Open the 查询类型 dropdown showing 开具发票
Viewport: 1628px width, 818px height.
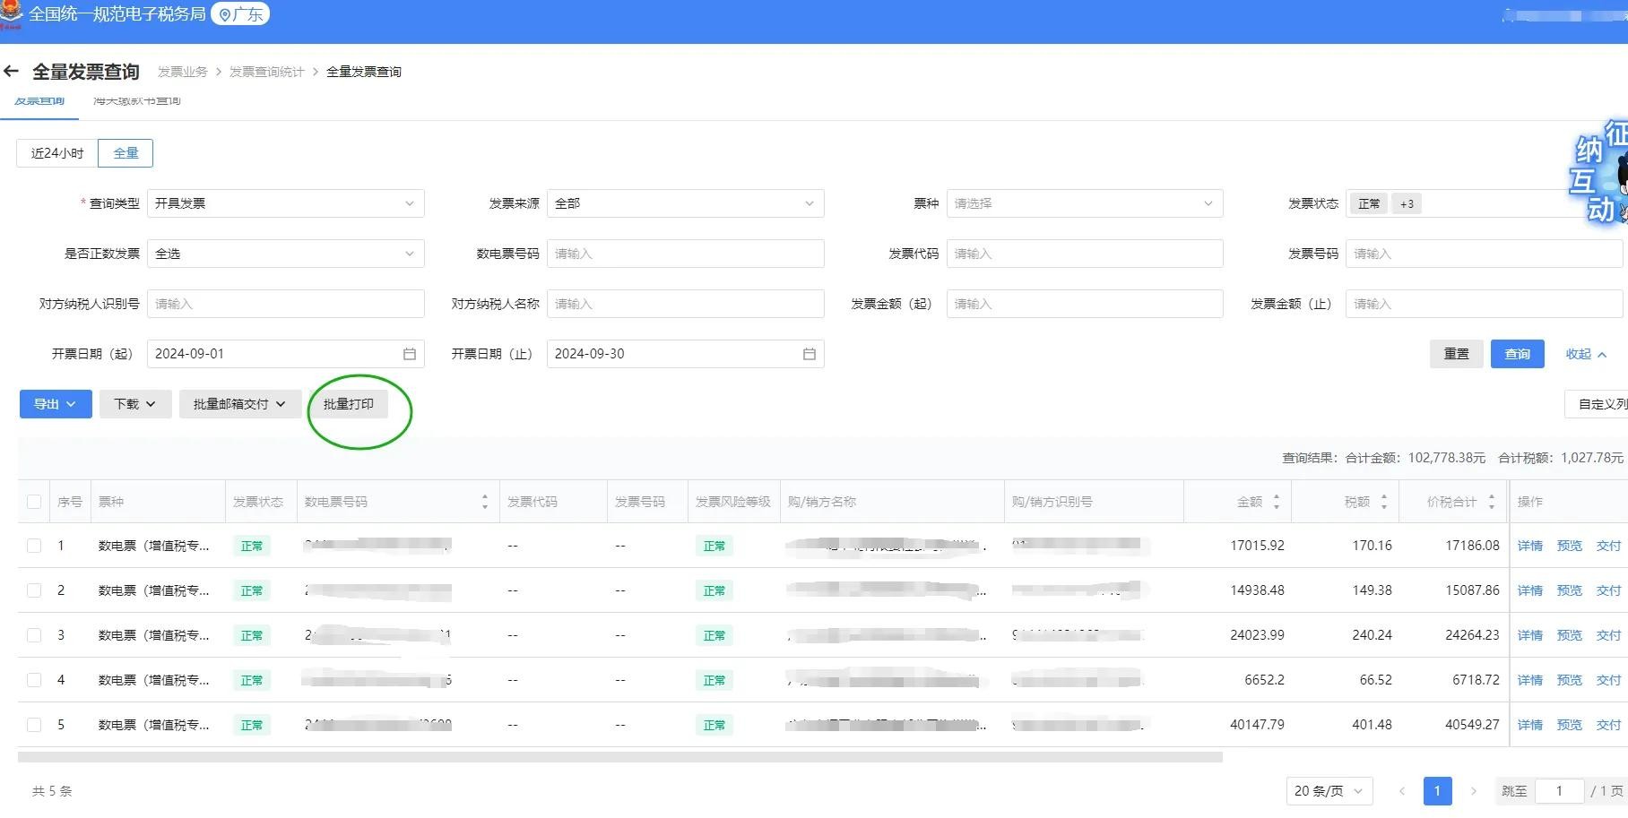click(x=285, y=203)
